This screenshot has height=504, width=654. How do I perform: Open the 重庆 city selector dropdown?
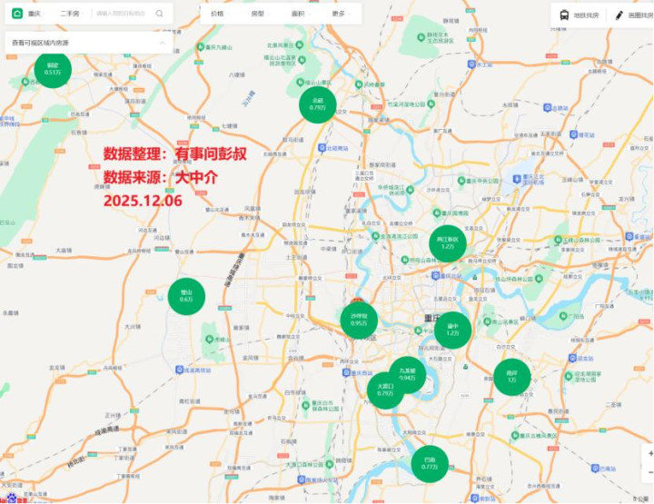point(36,14)
